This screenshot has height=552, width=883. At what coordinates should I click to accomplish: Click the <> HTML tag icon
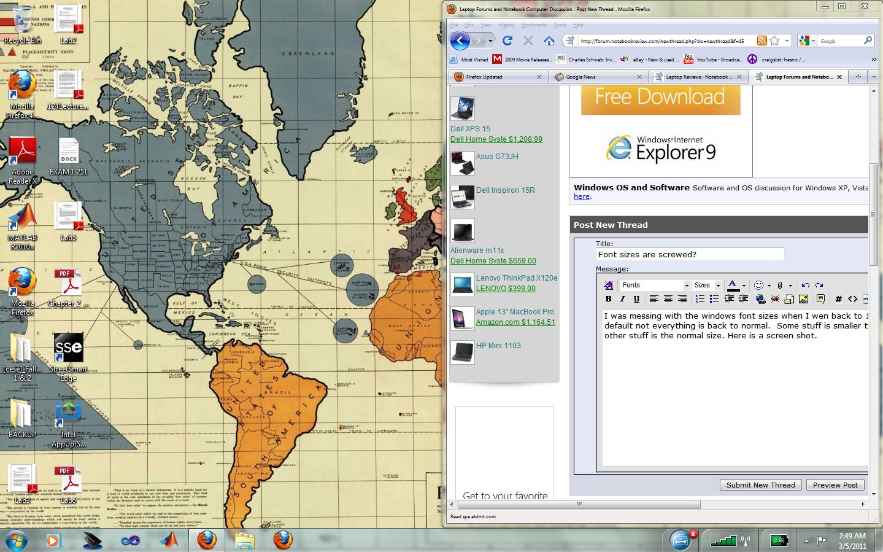(853, 299)
